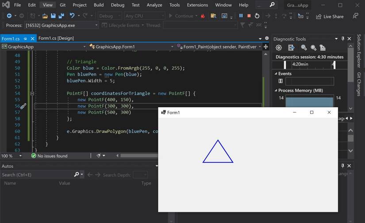This screenshot has width=365, height=223.
Task: Zoom in on Diagnostic Tools timeline
Action: click(304, 48)
